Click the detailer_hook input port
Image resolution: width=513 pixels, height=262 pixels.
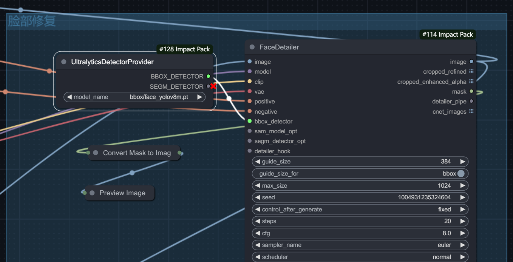250,151
